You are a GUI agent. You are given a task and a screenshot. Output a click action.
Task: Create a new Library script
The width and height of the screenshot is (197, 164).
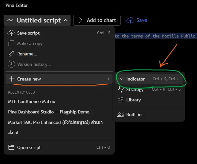pos(149,100)
